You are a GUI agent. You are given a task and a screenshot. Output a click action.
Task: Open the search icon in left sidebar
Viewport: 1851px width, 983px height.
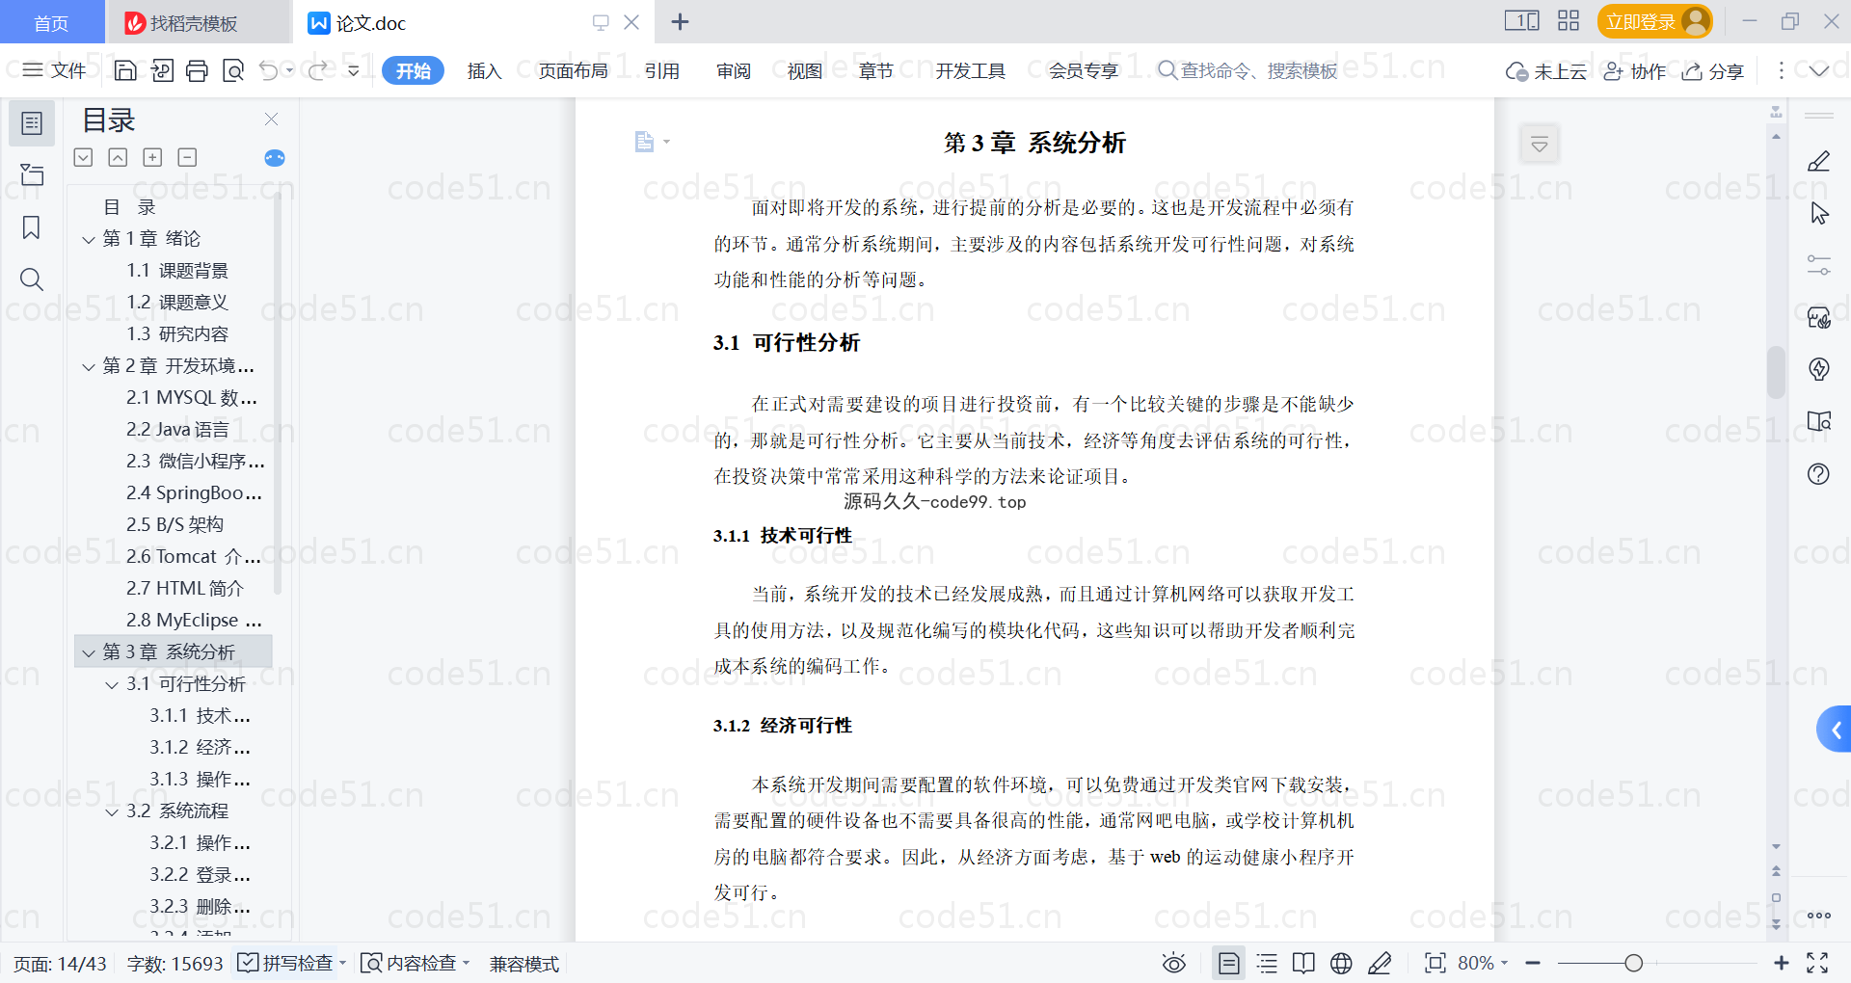(x=32, y=279)
